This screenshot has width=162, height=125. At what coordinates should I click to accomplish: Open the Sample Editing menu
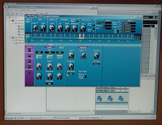[x=25, y=10]
